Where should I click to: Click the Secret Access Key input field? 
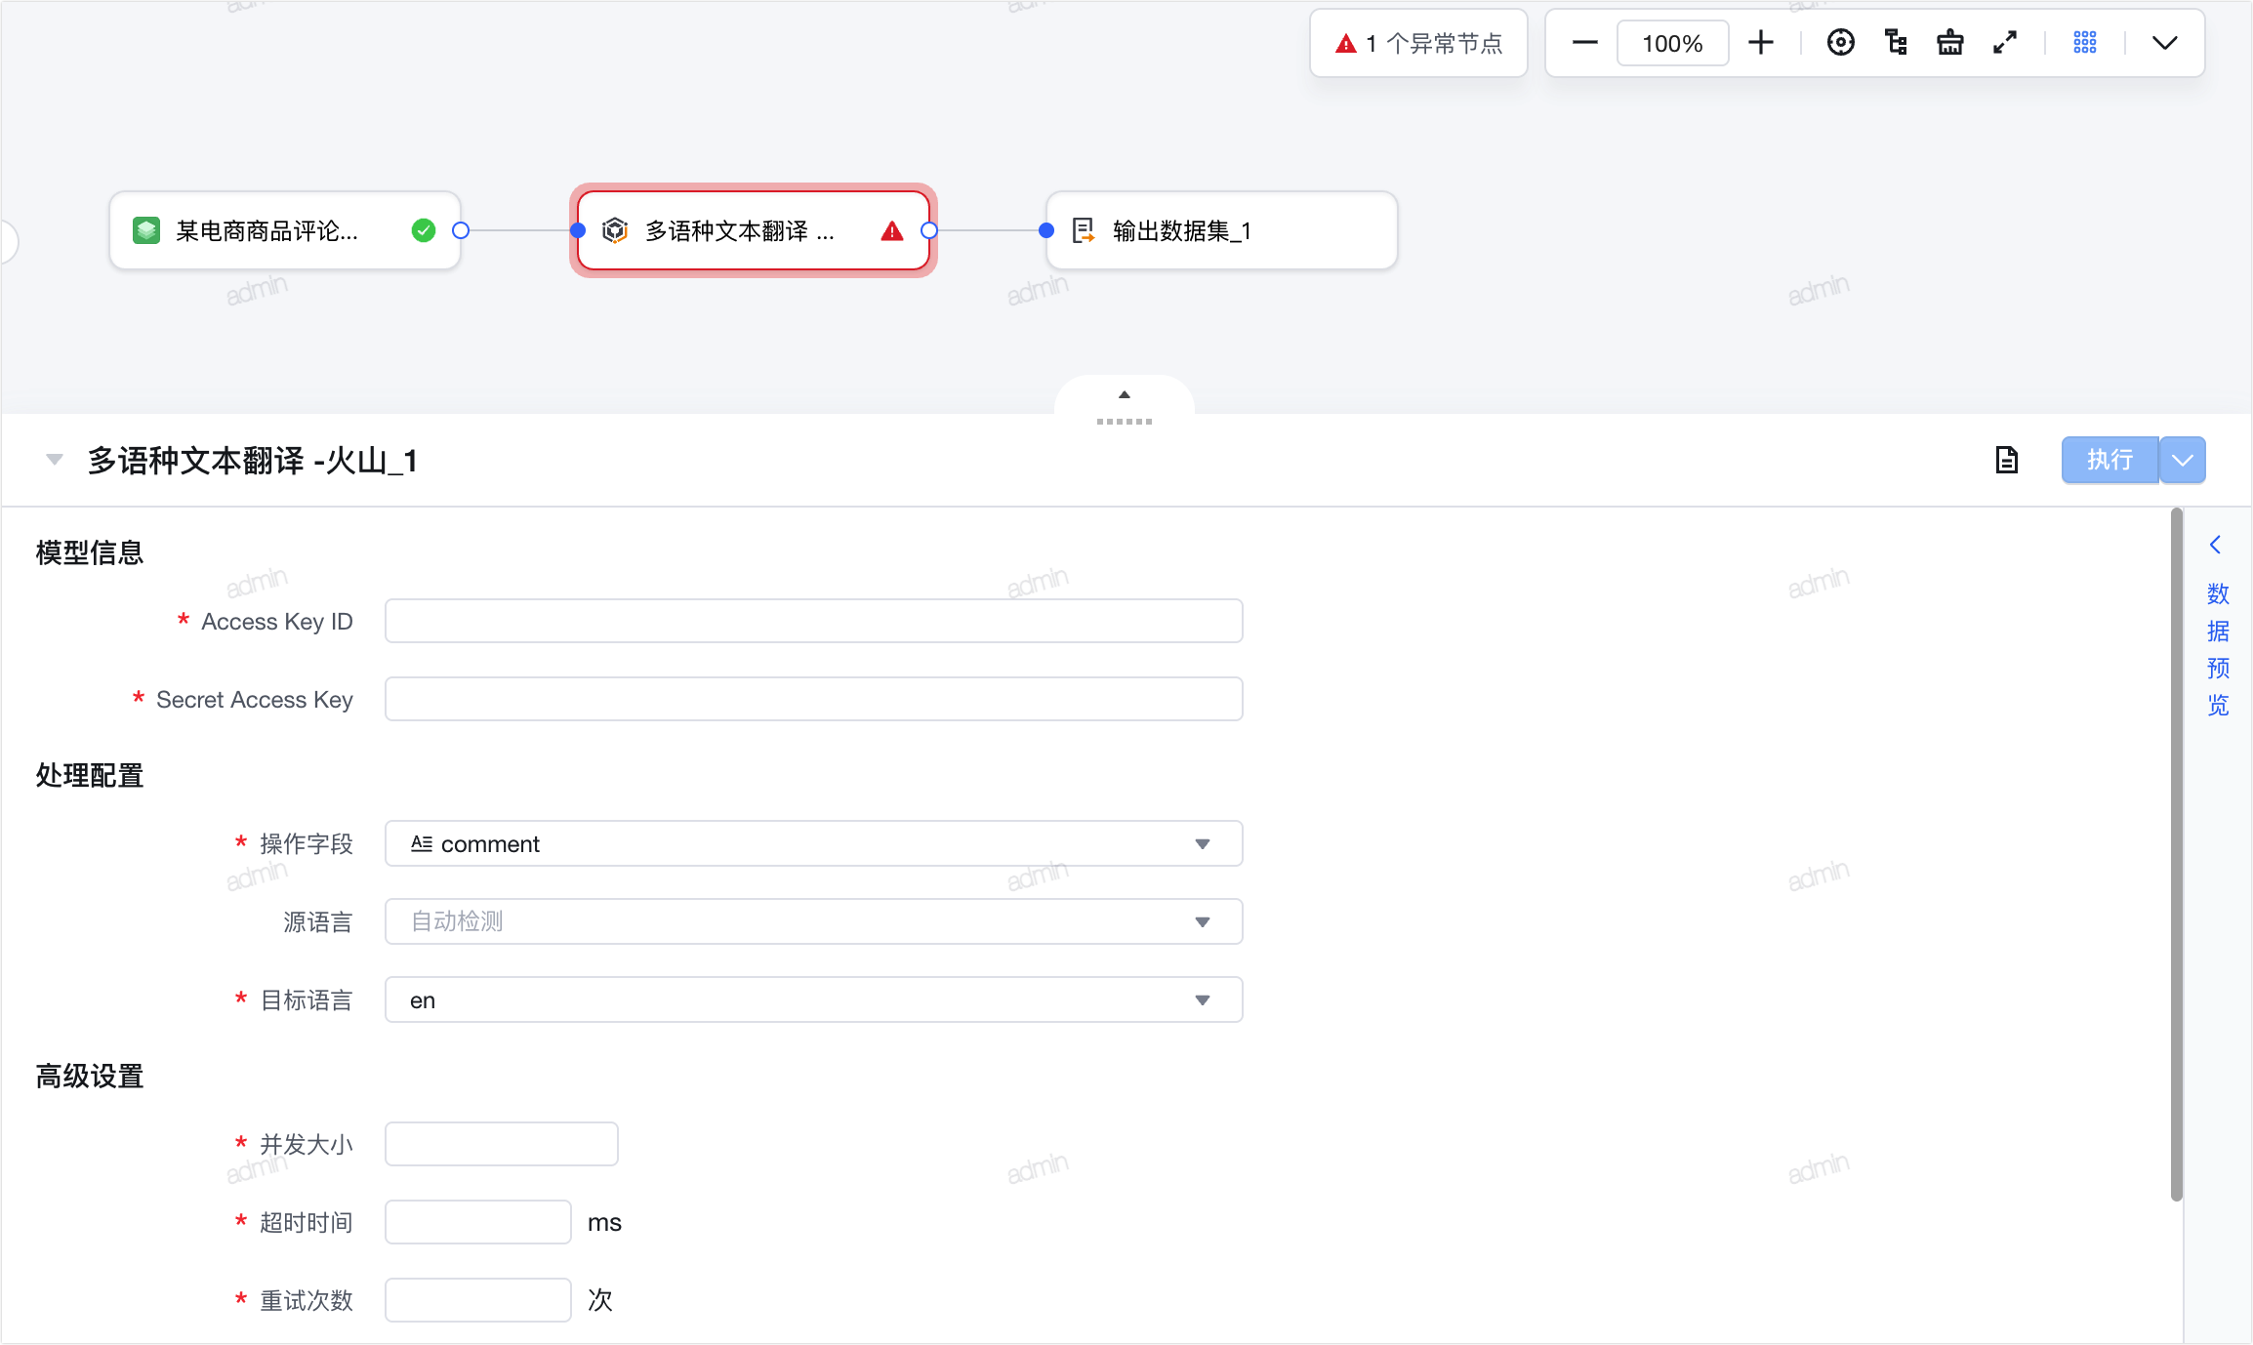pyautogui.click(x=814, y=699)
